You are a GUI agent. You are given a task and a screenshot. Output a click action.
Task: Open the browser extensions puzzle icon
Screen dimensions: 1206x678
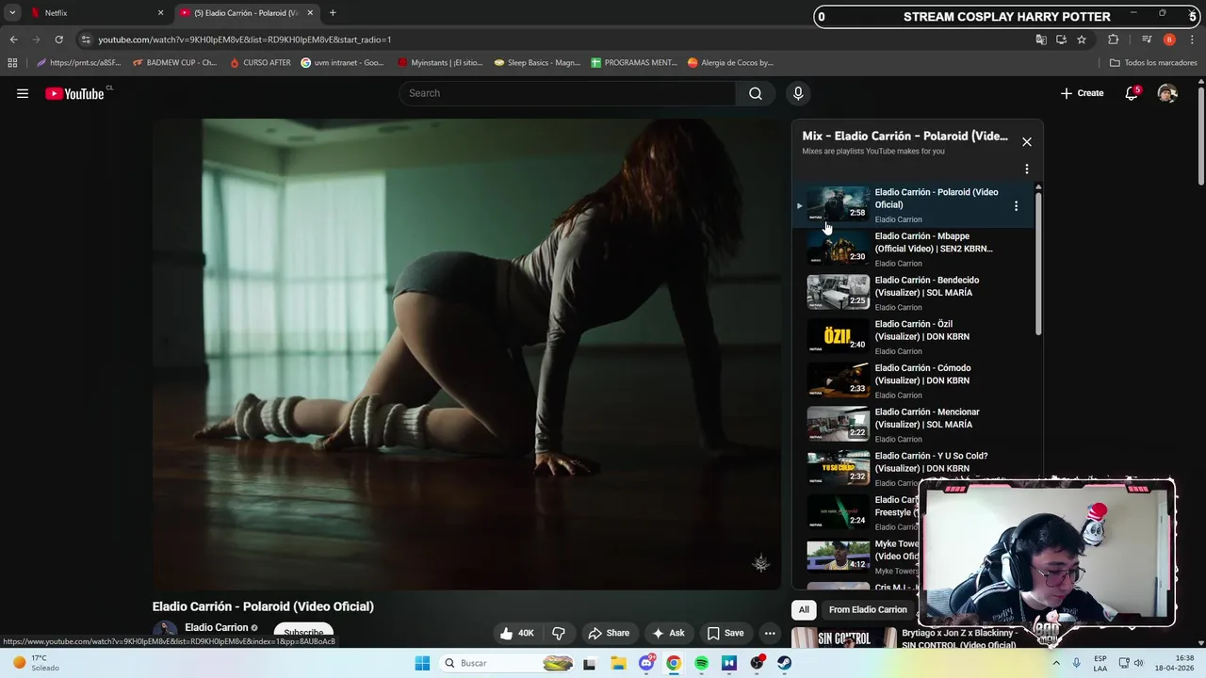1114,40
